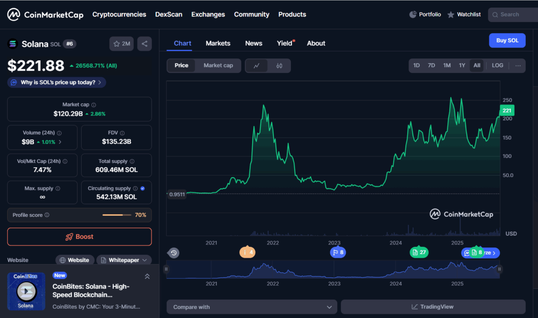Screen dimensions: 538x318
Task: Click the chart history clock icon
Action: click(x=174, y=253)
